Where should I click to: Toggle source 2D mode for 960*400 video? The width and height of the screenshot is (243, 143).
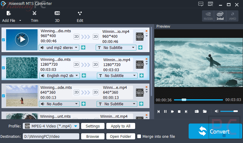coord(77,37)
